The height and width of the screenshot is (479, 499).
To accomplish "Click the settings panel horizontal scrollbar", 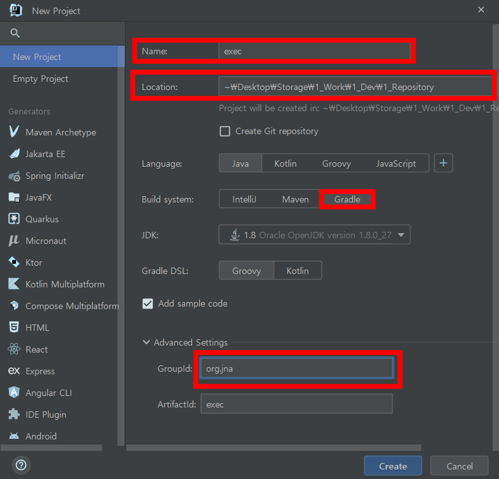I will pos(274,448).
